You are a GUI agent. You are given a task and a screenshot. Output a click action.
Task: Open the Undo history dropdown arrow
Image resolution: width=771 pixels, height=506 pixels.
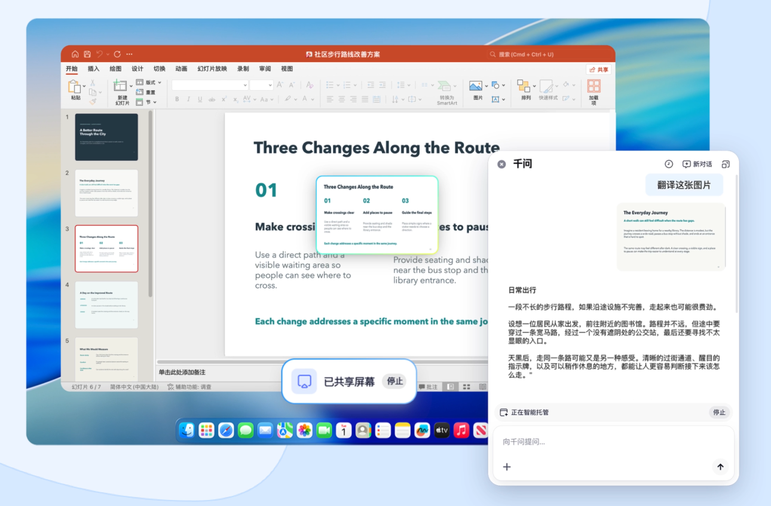108,54
